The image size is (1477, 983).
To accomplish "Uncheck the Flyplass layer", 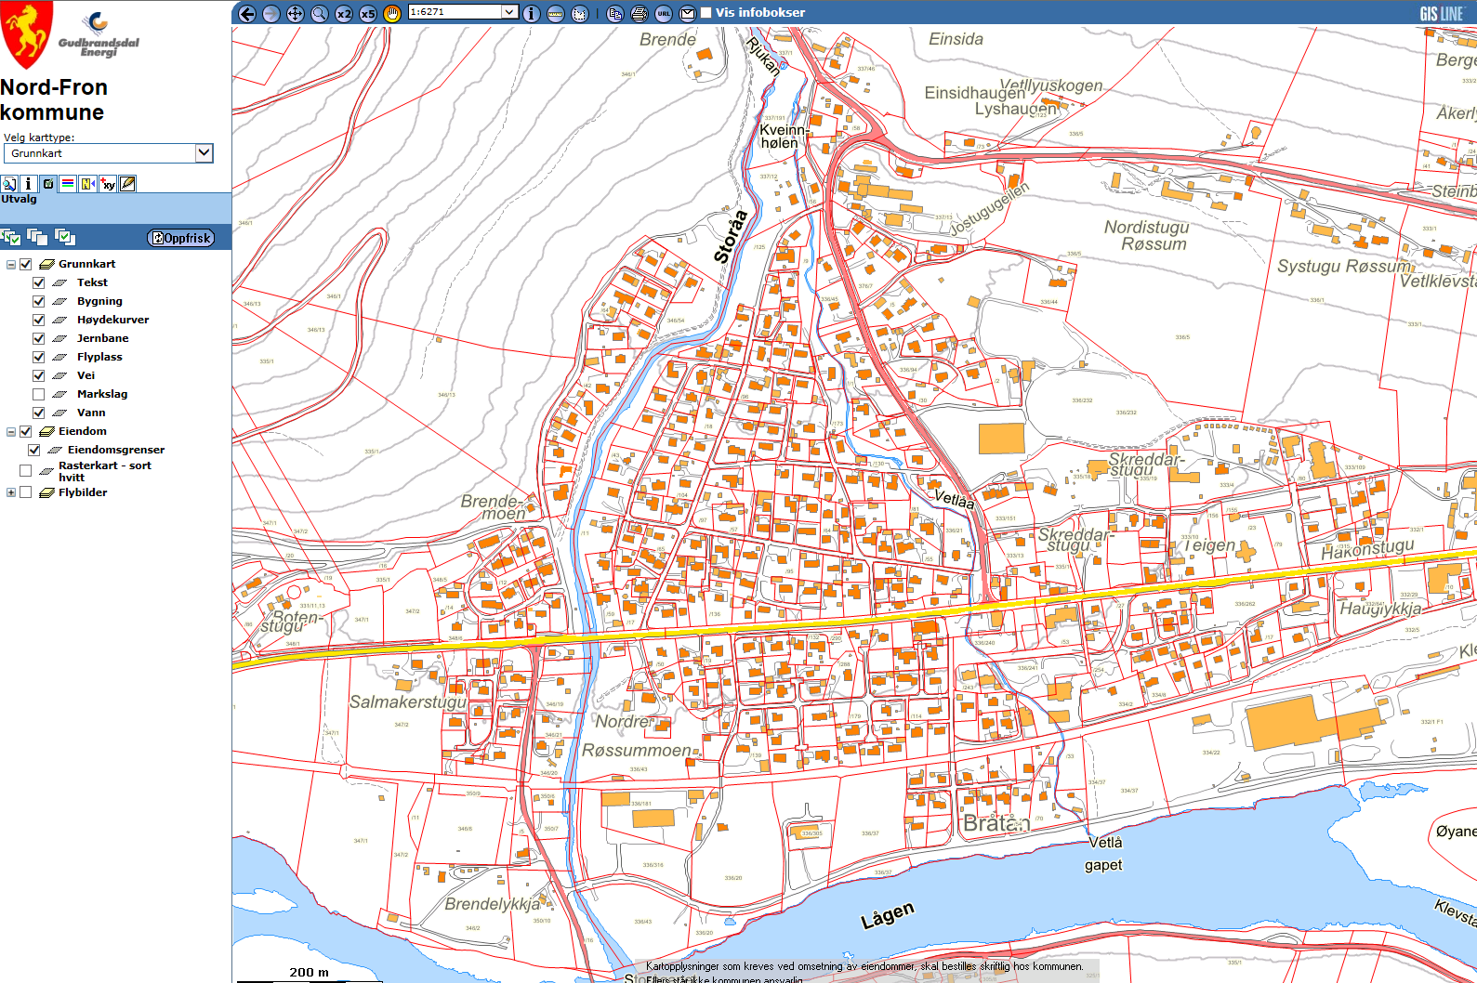I will tap(38, 357).
